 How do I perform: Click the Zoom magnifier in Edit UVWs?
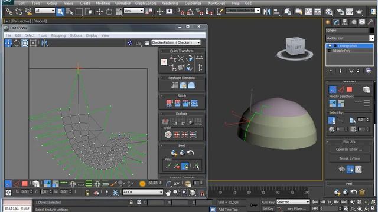coord(176,193)
